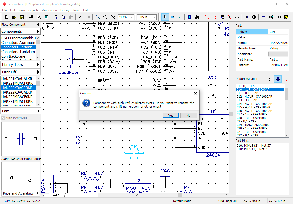Open the Objects menu
The width and height of the screenshot is (293, 204).
click(x=33, y=10)
